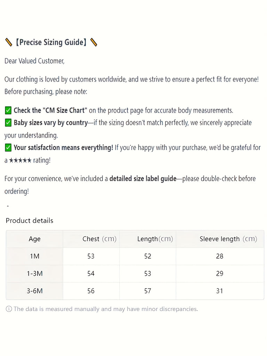
Task: Select the Chest (cm) column header
Action: coord(99,239)
